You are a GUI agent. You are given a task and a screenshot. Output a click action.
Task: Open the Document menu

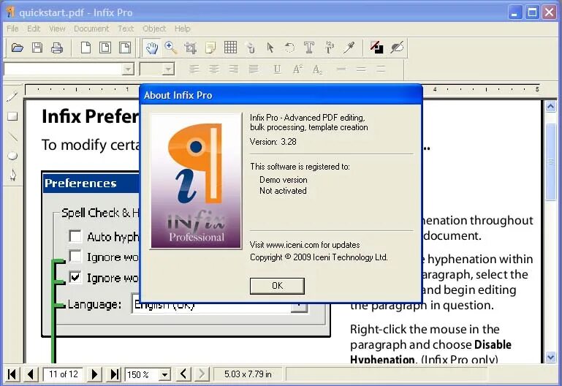click(91, 29)
